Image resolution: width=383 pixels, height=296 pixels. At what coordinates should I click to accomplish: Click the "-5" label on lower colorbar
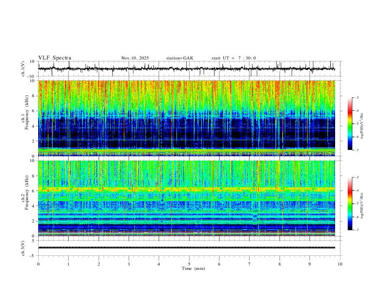pos(356,204)
